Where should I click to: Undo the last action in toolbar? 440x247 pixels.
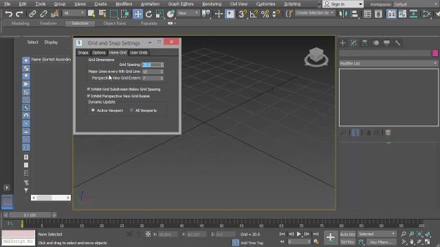tap(8, 14)
